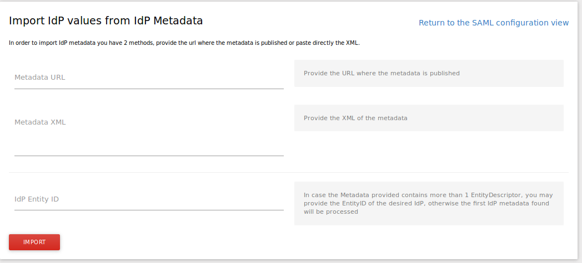Click the intro sentence about 2 import methods
The width and height of the screenshot is (582, 263).
click(x=184, y=43)
